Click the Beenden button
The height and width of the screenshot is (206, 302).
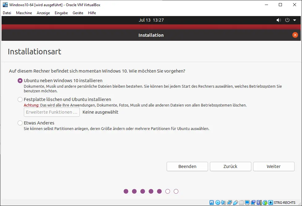point(187,166)
